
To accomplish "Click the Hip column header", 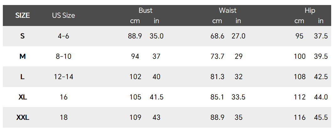I will coord(310,10).
